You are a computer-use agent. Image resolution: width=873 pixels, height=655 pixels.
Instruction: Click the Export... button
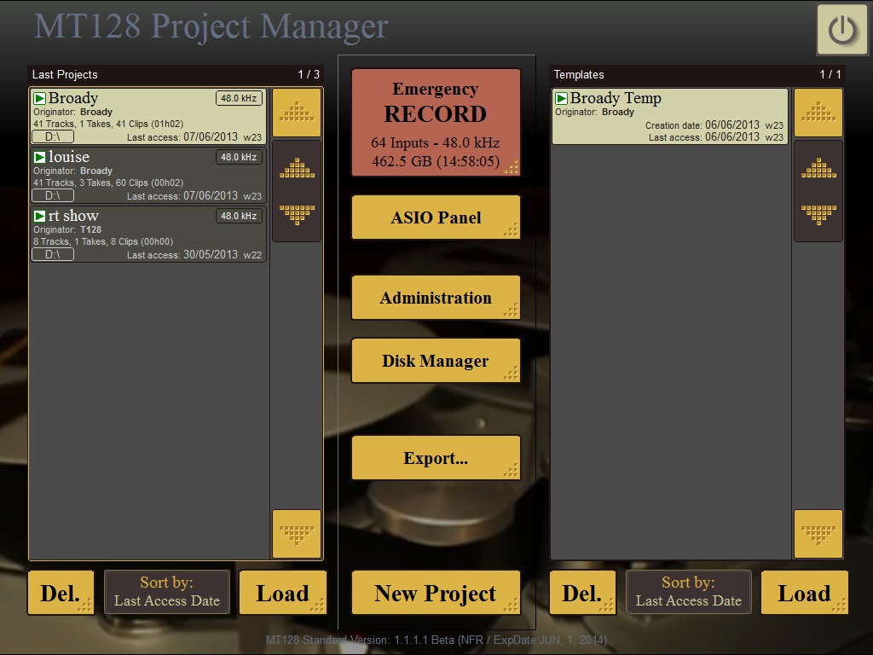[x=436, y=458]
